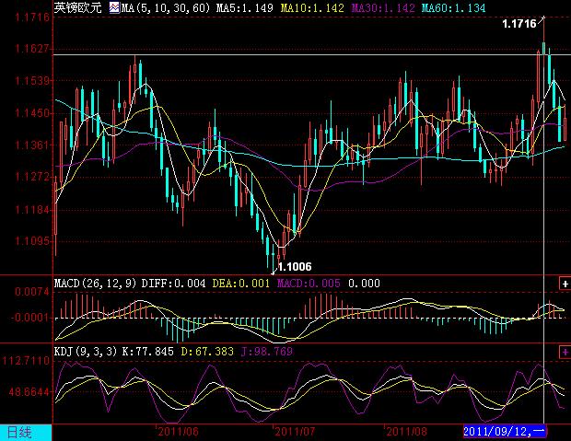This screenshot has width=571, height=441.
Task: Click the 2011/08 date axis label
Action: [406, 432]
